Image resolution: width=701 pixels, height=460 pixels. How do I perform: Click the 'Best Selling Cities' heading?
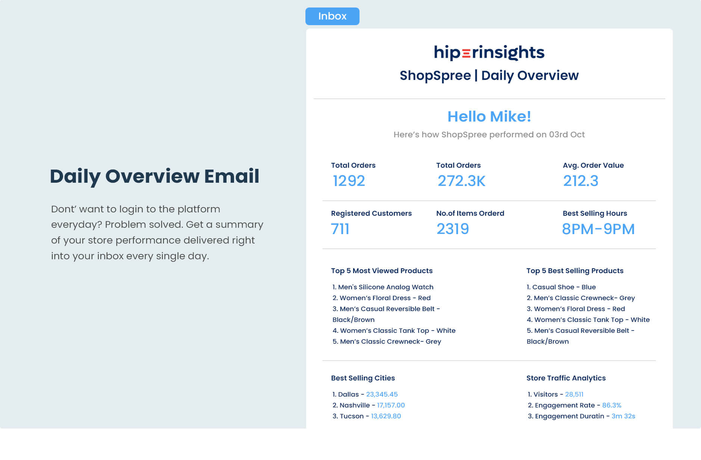(363, 378)
